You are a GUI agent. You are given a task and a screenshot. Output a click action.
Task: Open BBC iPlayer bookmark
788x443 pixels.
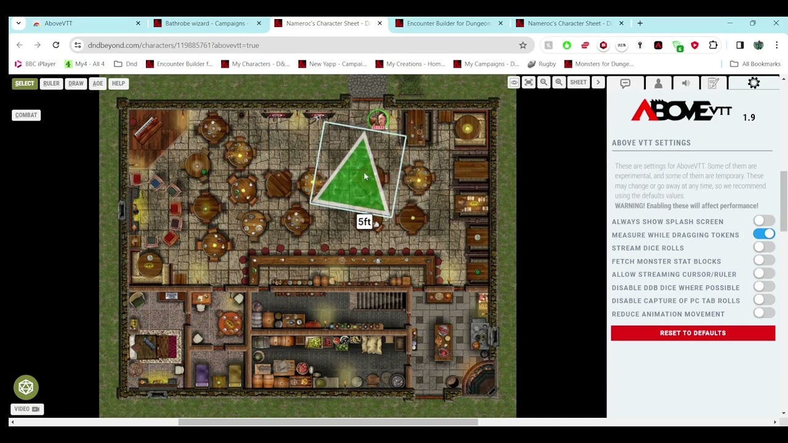pyautogui.click(x=35, y=64)
